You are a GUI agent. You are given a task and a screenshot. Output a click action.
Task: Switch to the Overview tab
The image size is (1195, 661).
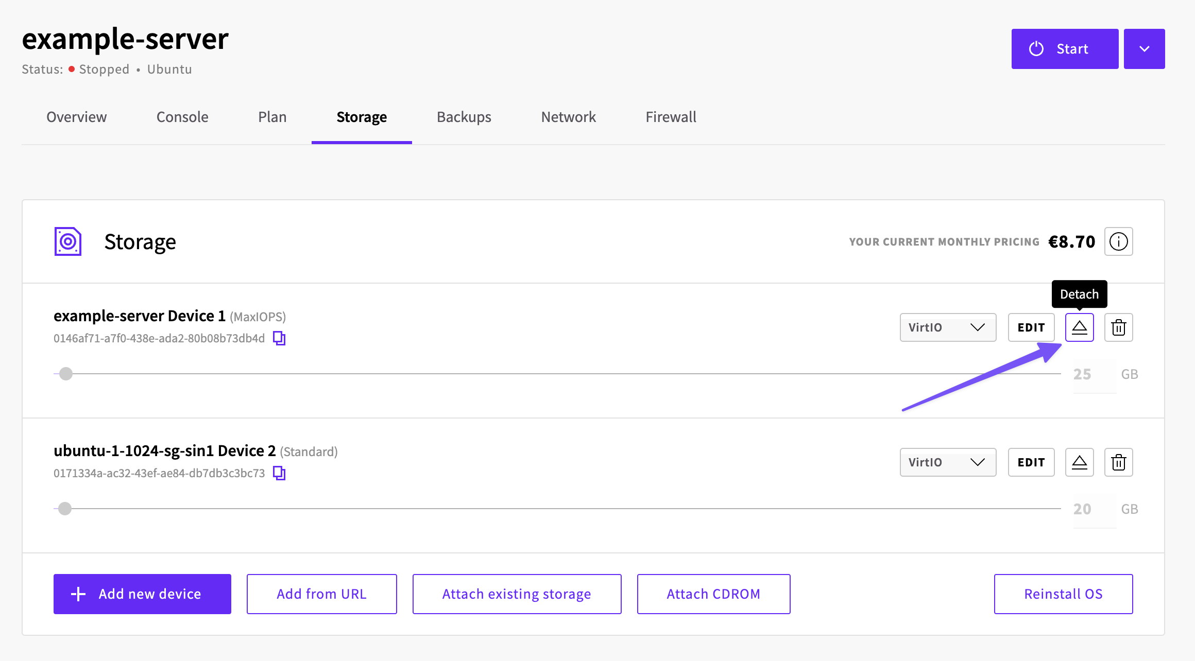pos(77,117)
